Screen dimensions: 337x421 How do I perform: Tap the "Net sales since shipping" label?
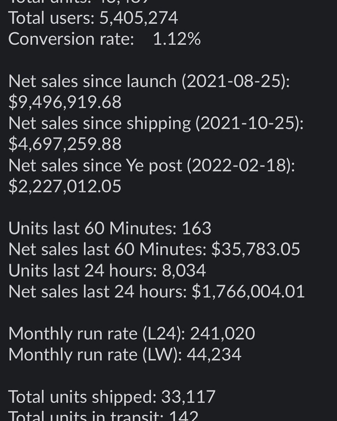click(99, 123)
